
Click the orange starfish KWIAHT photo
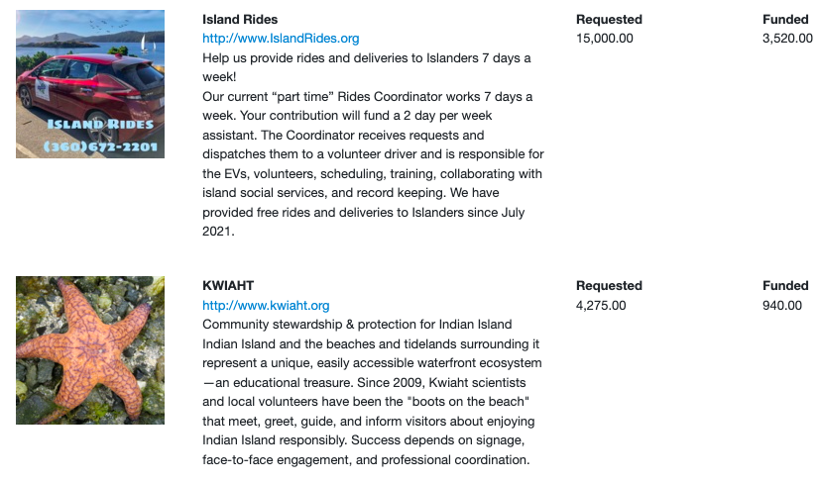click(x=90, y=350)
